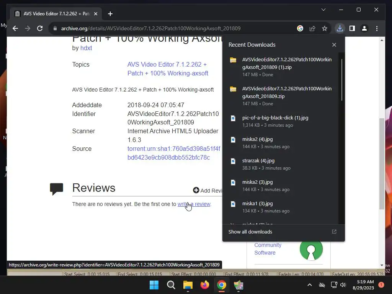Open Community Software collection link
The width and height of the screenshot is (392, 294).
click(268, 249)
